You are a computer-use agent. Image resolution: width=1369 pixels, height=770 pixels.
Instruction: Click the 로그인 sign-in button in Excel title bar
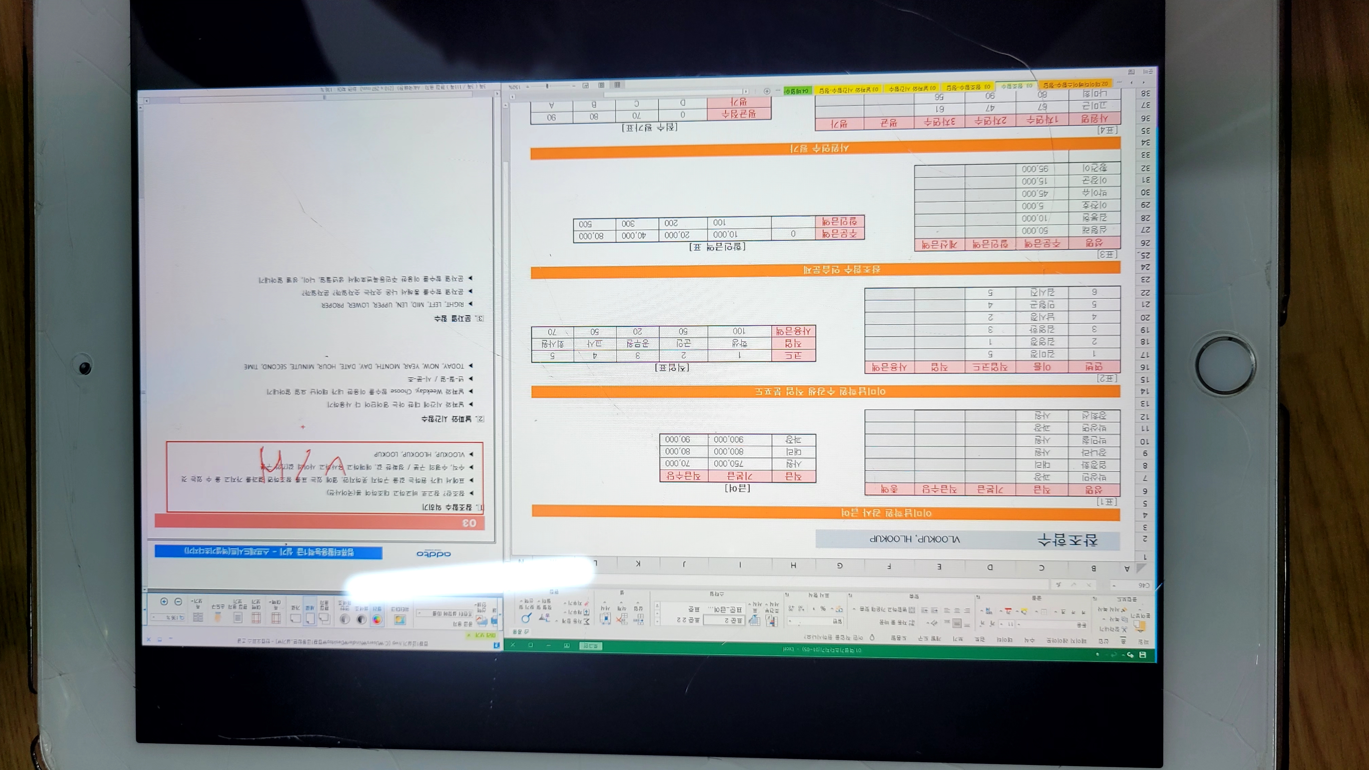pos(591,646)
